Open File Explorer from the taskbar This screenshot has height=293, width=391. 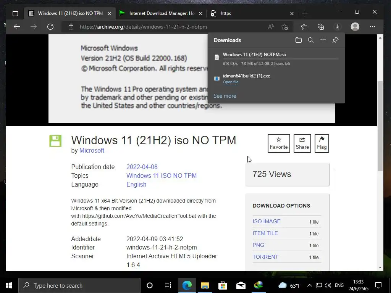click(205, 285)
